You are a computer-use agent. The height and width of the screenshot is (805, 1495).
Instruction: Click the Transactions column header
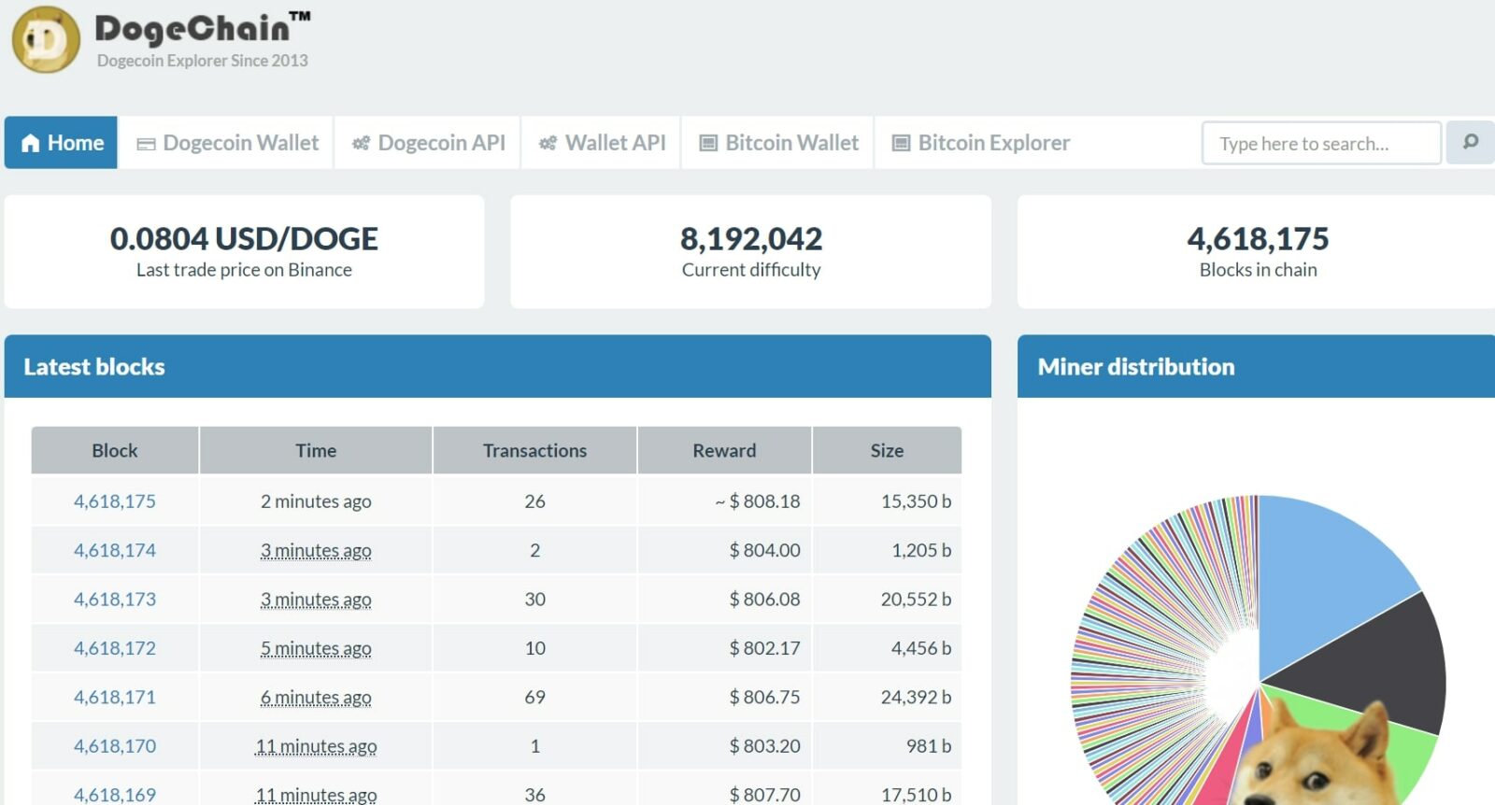point(534,450)
